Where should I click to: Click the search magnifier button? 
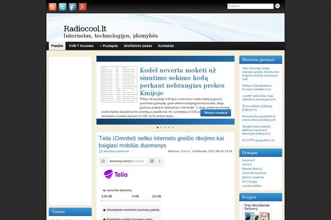click(277, 6)
